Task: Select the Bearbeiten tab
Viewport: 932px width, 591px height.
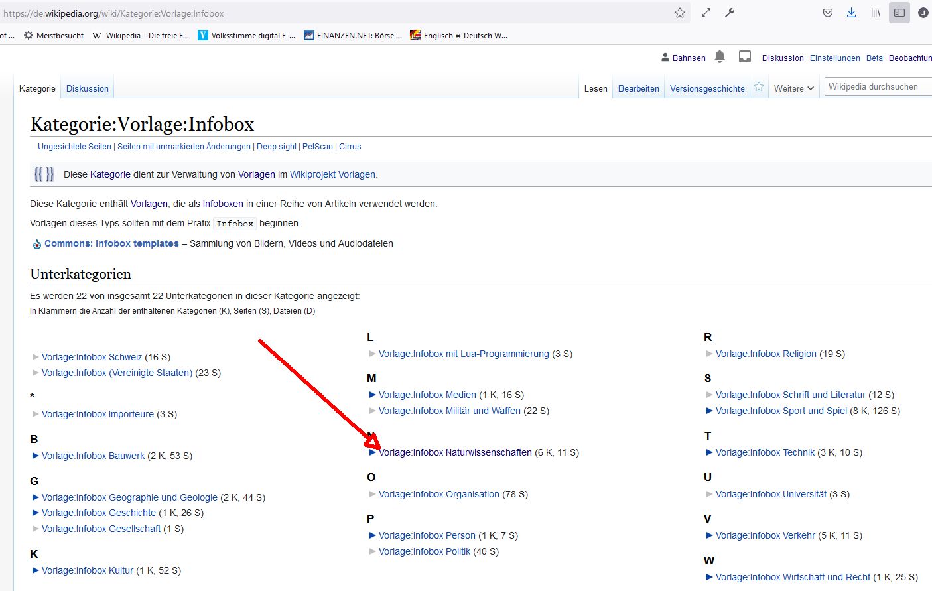Action: [639, 88]
